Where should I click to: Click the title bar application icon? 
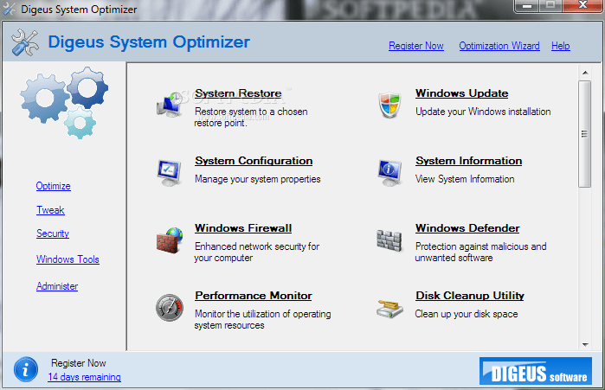10,9
